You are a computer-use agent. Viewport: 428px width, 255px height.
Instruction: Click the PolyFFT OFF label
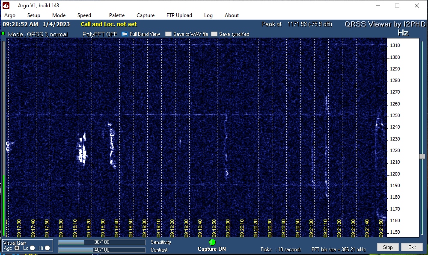[100, 34]
